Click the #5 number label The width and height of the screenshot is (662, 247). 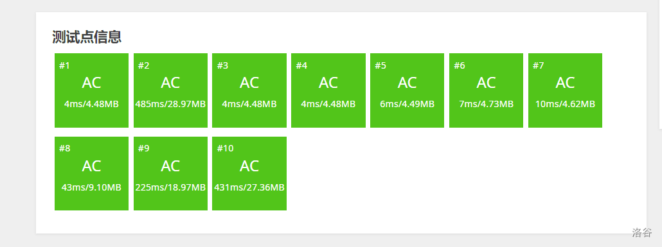tap(380, 65)
